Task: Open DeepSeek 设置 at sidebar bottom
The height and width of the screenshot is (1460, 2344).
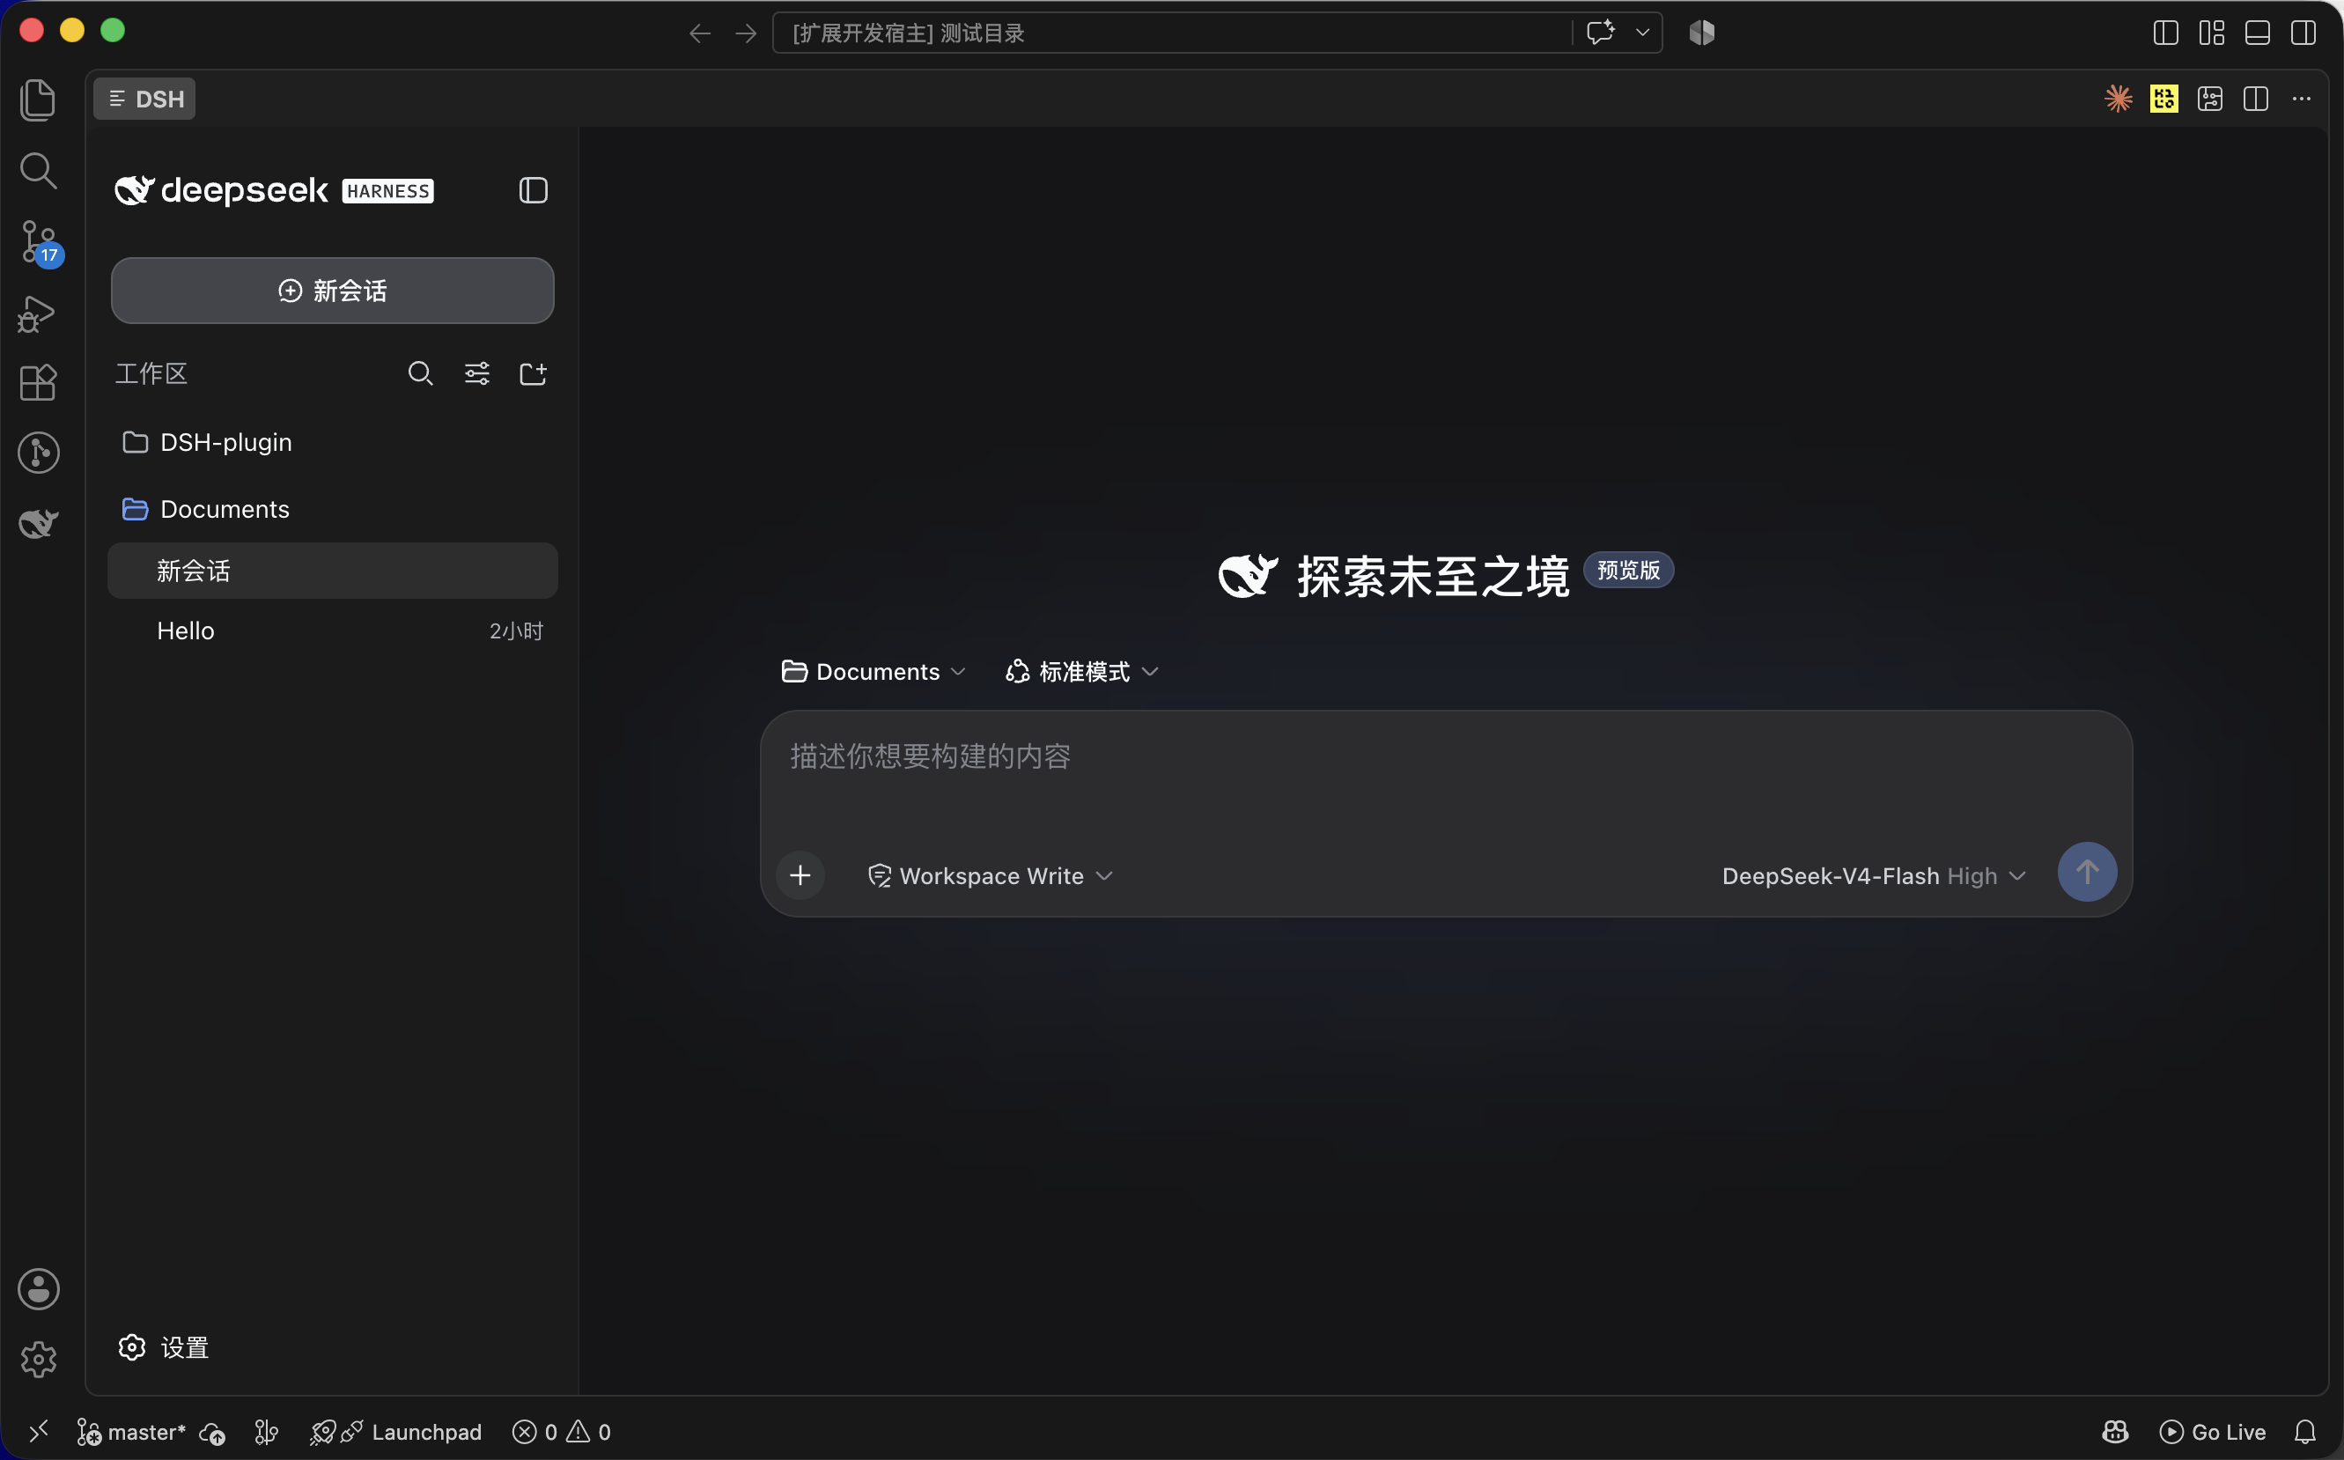Action: [163, 1348]
